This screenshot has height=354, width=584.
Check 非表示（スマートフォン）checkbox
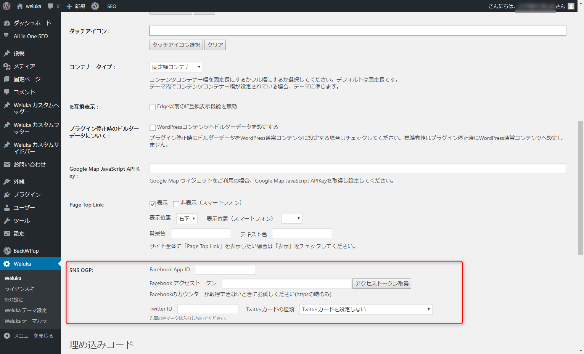176,204
